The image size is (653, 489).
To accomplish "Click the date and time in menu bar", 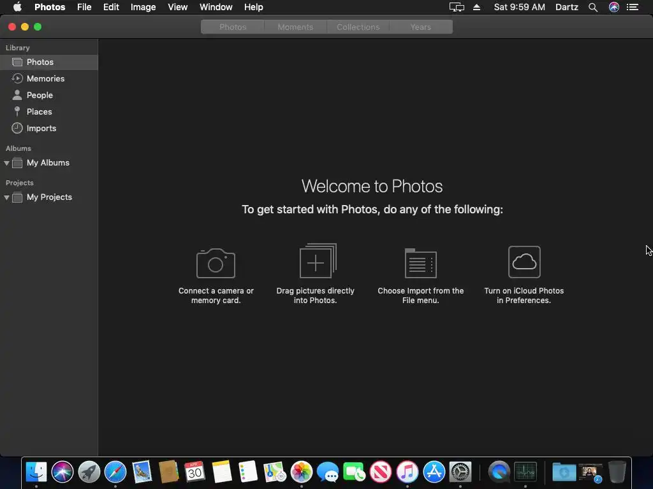I will tap(519, 7).
